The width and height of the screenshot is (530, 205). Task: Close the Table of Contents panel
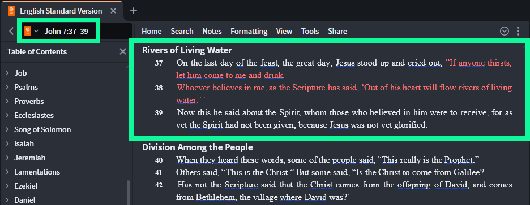point(123,51)
